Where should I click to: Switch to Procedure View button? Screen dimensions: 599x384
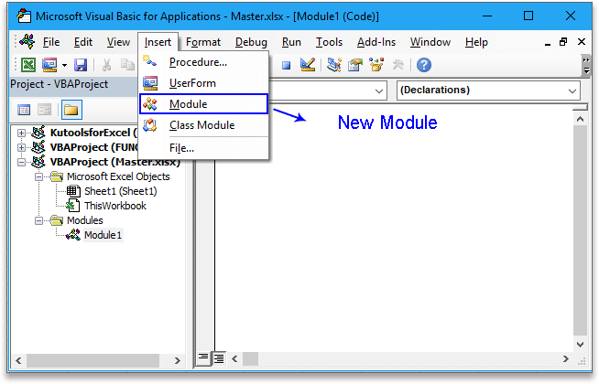pos(203,357)
